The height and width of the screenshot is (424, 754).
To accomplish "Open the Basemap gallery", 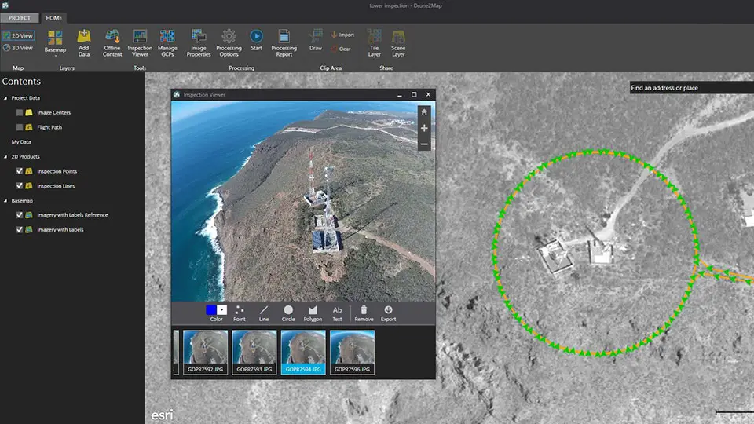I will 55,42.
